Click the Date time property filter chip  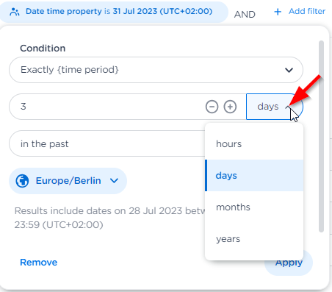[114, 12]
